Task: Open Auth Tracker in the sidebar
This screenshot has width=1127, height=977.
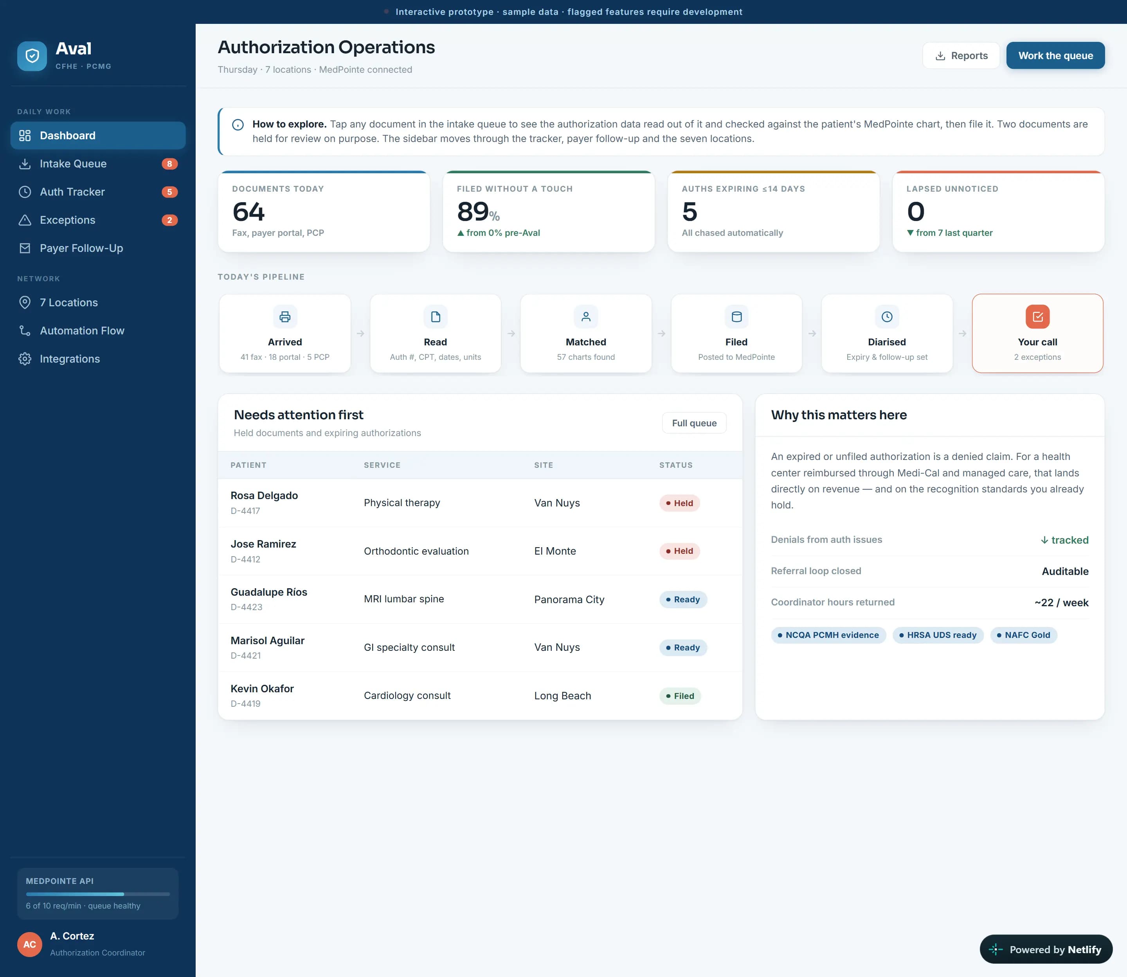Action: (x=98, y=192)
